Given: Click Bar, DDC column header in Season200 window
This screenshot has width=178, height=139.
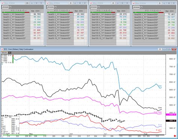Looking at the screenshot, I should (x=170, y=11).
